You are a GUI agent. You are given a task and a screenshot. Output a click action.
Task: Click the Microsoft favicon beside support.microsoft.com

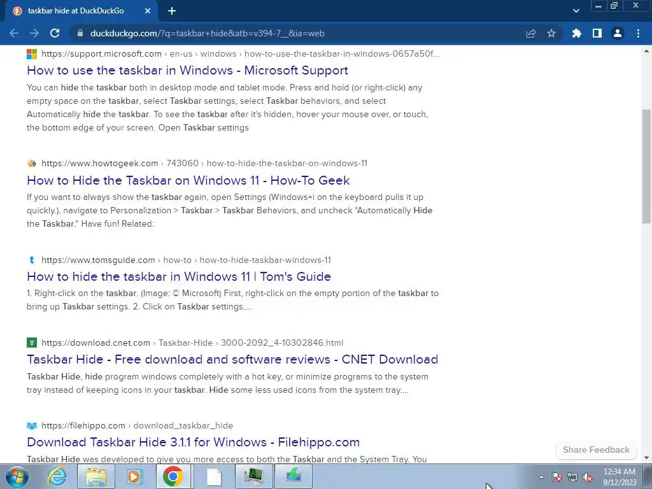point(32,54)
